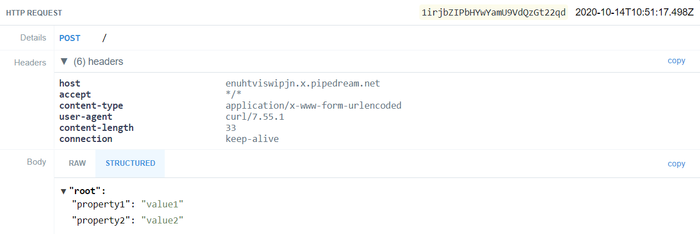Viewport: 700px width, 234px height.
Task: Select the STRUCTURED body tab
Action: point(130,163)
